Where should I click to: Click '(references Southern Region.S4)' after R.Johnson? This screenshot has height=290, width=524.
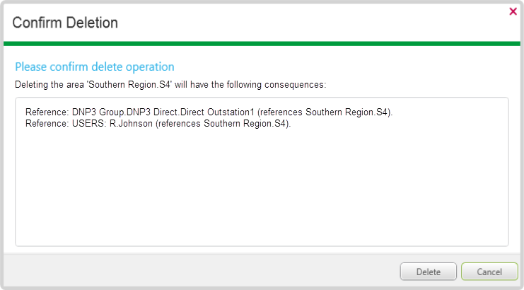click(225, 123)
